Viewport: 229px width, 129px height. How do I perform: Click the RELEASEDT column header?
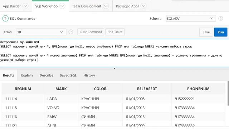[147, 89]
